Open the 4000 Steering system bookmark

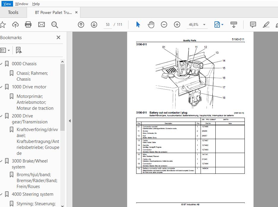(32, 194)
